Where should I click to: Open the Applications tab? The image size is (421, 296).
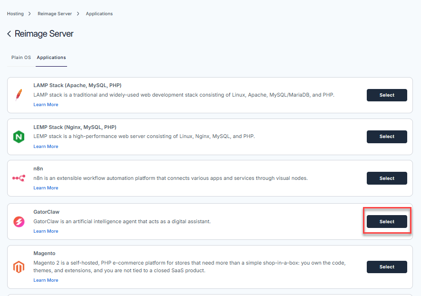pos(51,58)
